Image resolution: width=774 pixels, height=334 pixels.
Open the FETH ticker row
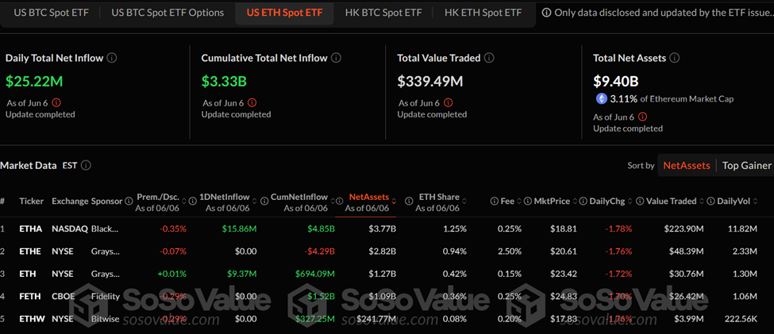31,297
